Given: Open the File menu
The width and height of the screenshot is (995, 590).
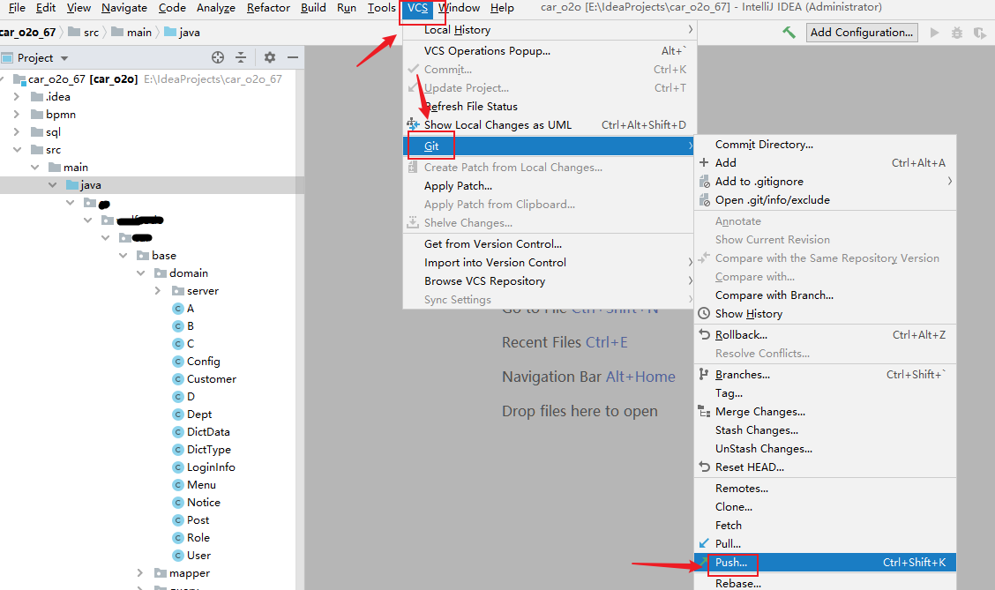Looking at the screenshot, I should point(17,8).
